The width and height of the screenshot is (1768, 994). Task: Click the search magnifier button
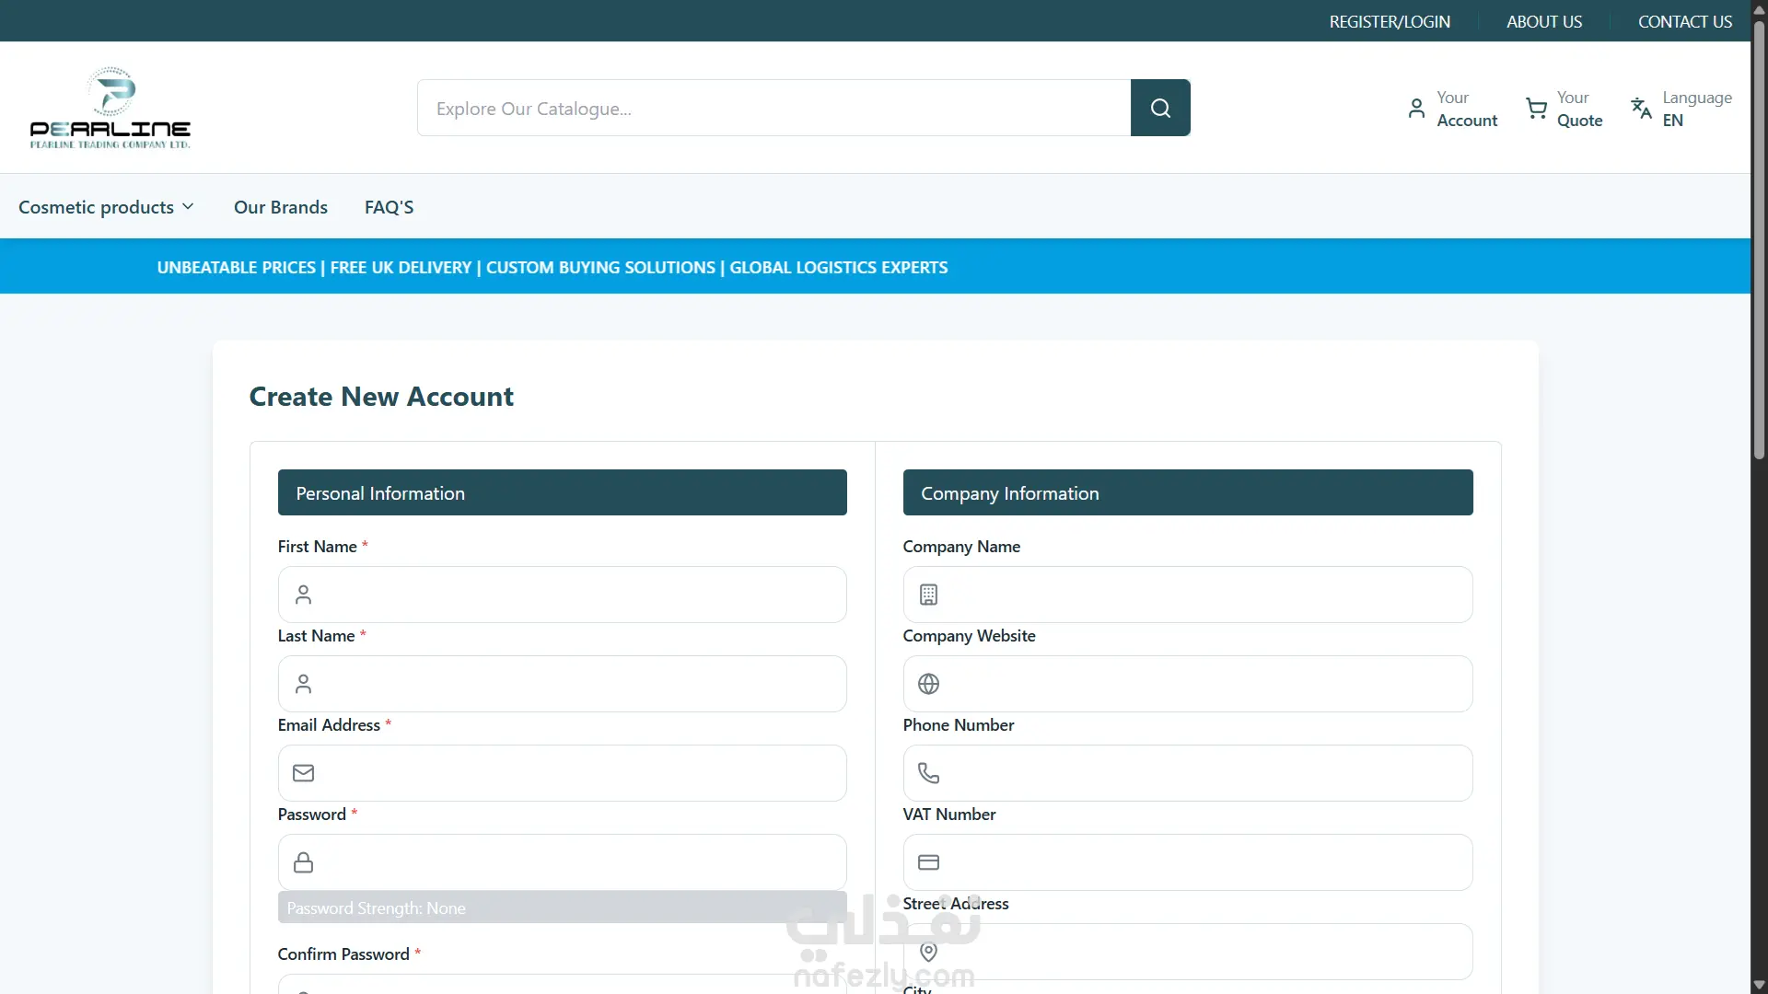1160,108
